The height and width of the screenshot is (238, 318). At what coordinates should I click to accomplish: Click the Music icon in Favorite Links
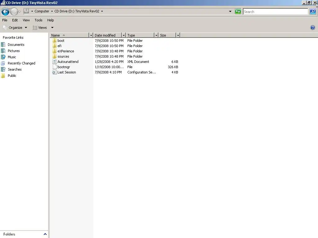(x=3, y=57)
